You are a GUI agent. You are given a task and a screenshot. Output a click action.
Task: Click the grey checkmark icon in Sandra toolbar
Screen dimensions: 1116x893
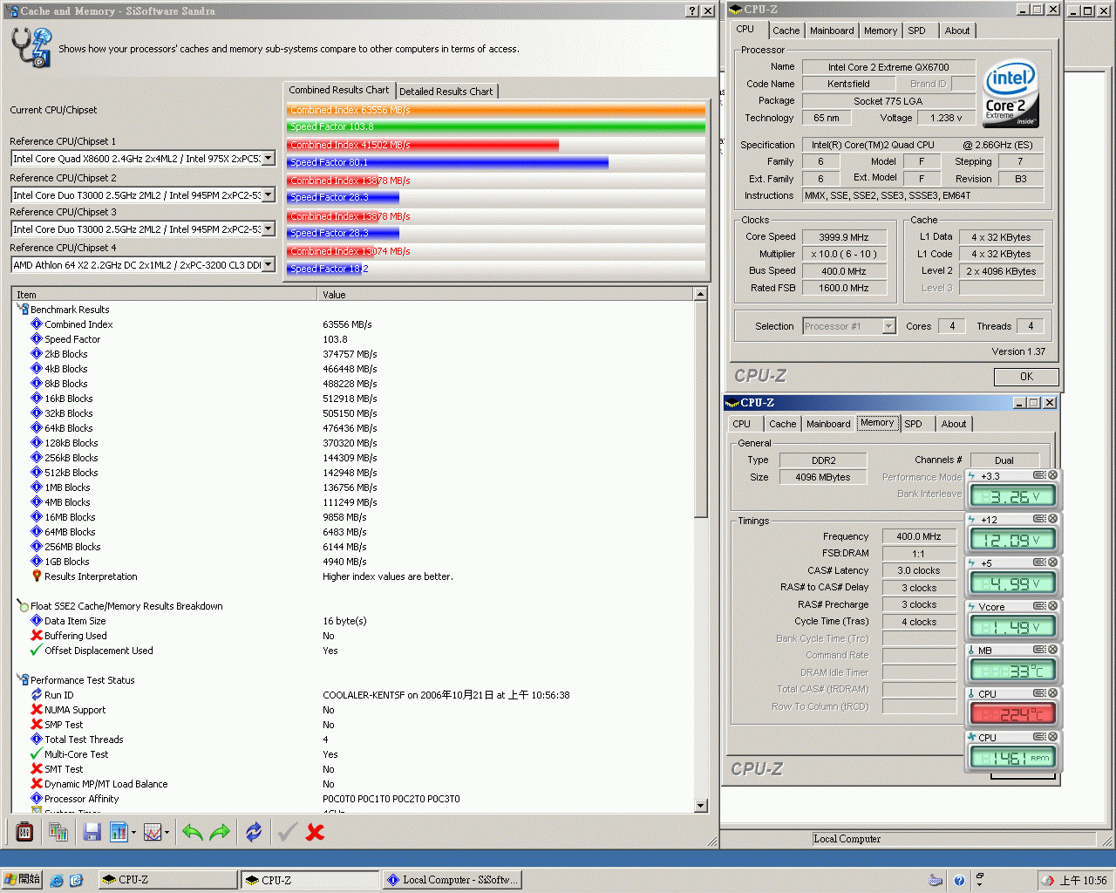[x=287, y=832]
